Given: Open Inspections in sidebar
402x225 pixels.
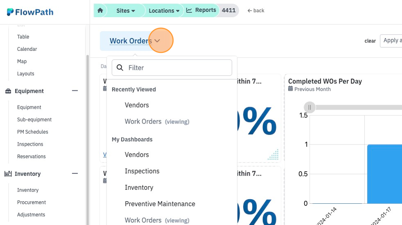Looking at the screenshot, I should 30,144.
